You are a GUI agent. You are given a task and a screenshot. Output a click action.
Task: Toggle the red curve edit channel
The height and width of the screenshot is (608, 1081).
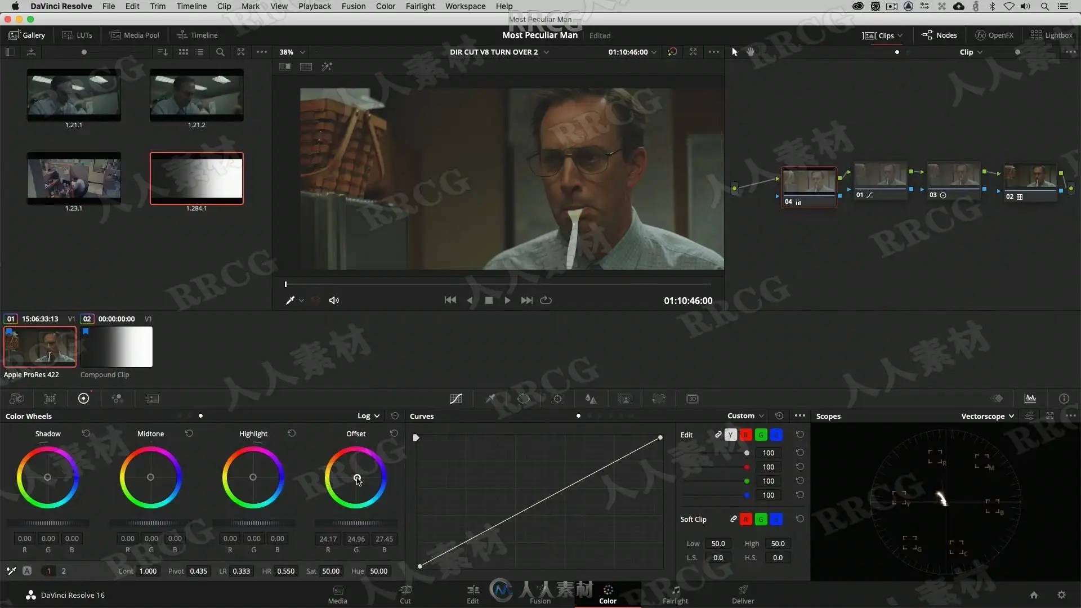(x=746, y=435)
